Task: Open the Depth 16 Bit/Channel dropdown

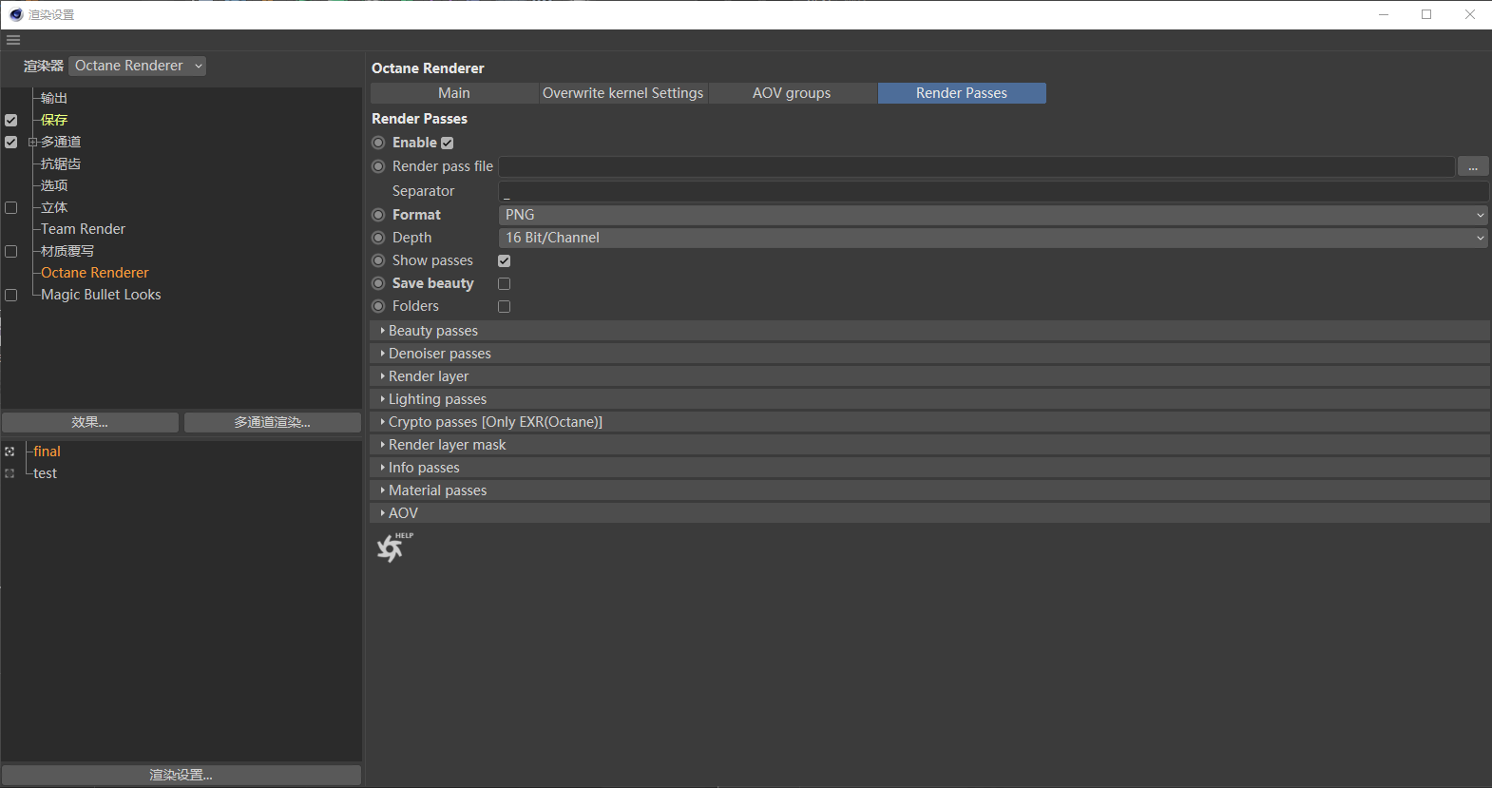Action: 993,238
